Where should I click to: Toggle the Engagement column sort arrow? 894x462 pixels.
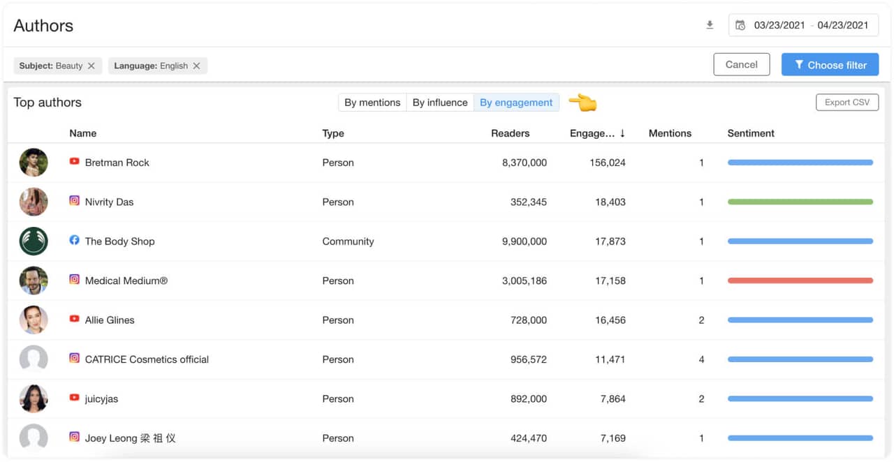[x=622, y=133]
